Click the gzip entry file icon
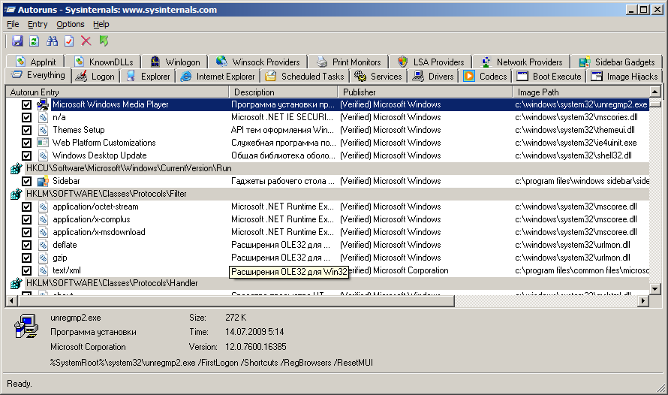 coord(43,258)
